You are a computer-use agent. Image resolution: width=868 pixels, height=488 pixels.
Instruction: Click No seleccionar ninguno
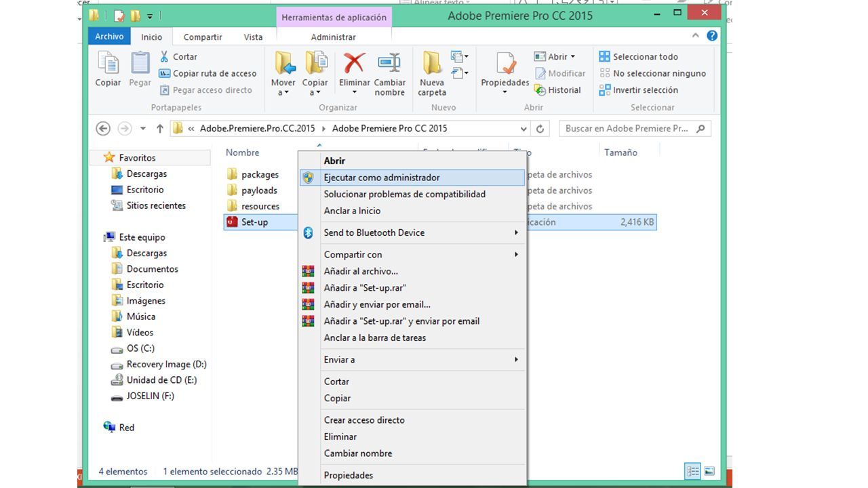(x=652, y=73)
